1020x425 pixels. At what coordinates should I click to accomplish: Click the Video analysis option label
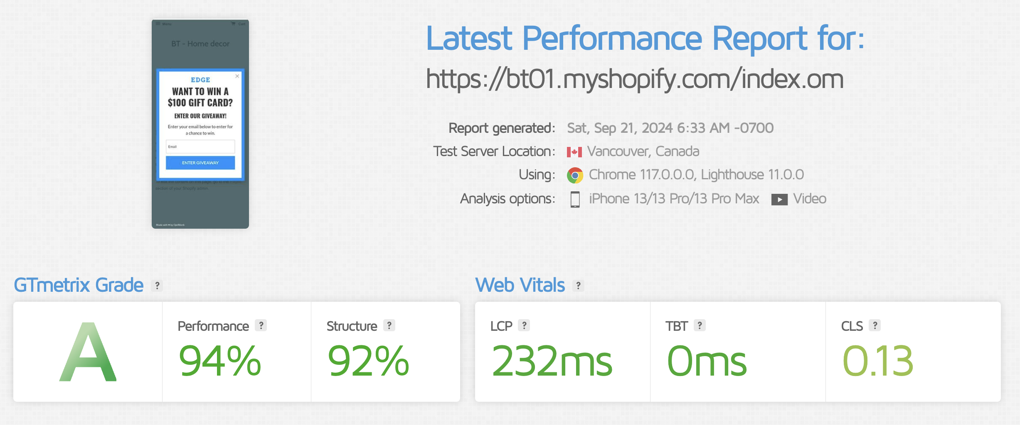(x=809, y=199)
